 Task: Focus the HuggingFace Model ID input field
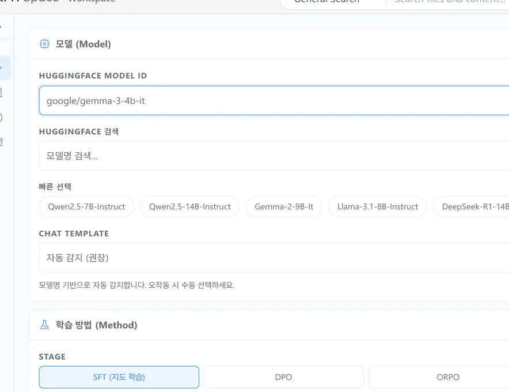click(x=274, y=100)
